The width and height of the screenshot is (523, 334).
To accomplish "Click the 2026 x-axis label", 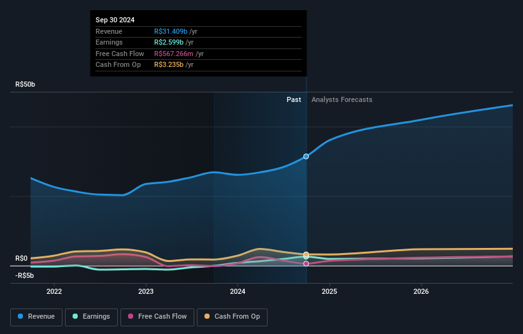I will click(x=421, y=291).
